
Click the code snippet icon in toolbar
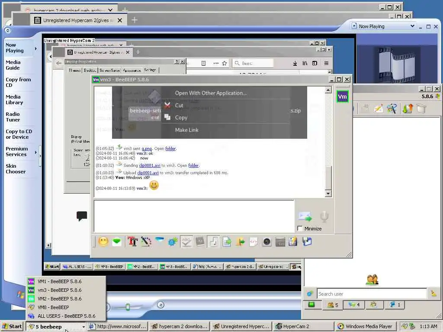254,242
